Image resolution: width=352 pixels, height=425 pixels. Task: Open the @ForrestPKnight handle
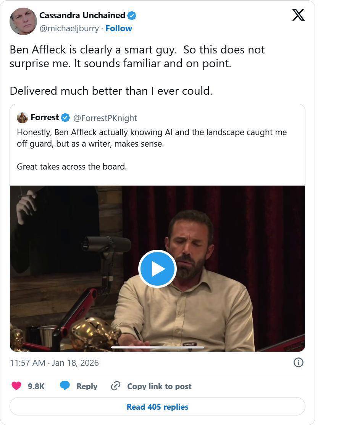(x=105, y=118)
